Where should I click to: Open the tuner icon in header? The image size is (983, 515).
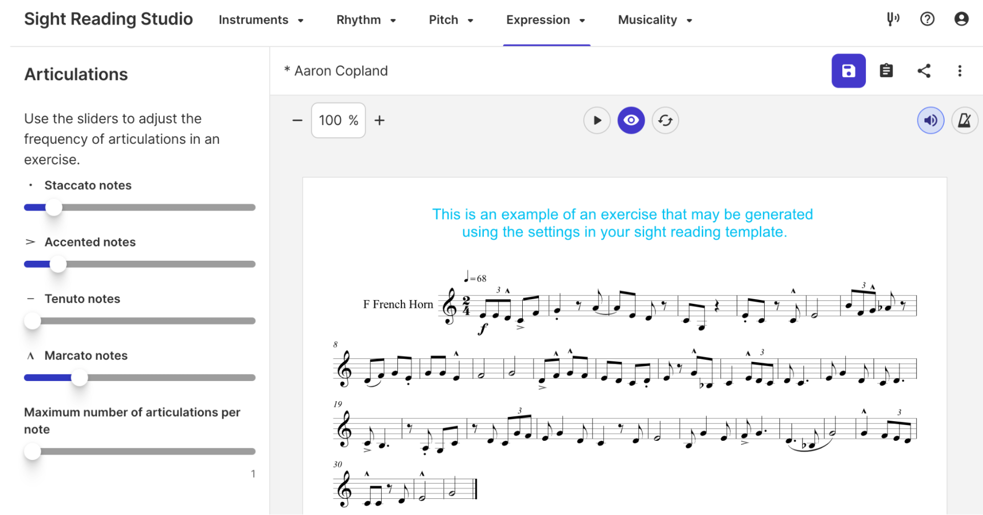pos(893,19)
